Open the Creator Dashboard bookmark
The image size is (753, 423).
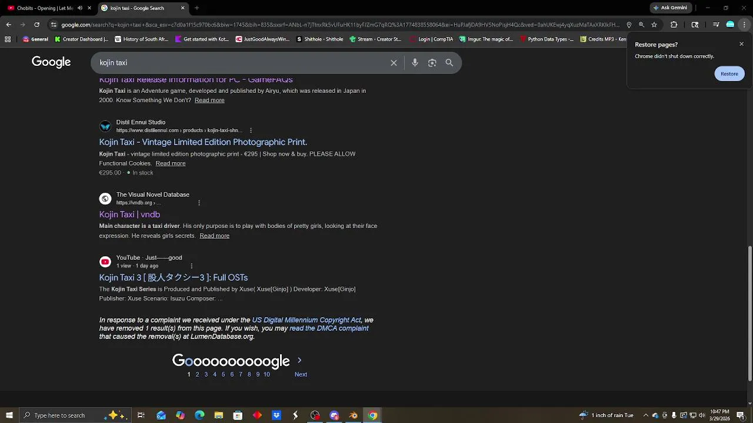tap(81, 39)
